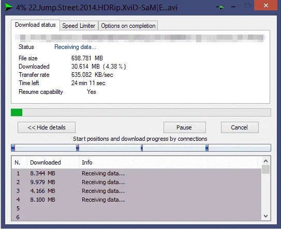Click row 1 'Receiving data...' info cell
Image resolution: width=281 pixels, height=229 pixels.
tap(103, 173)
